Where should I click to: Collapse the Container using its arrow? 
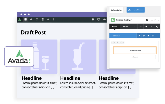158,36
